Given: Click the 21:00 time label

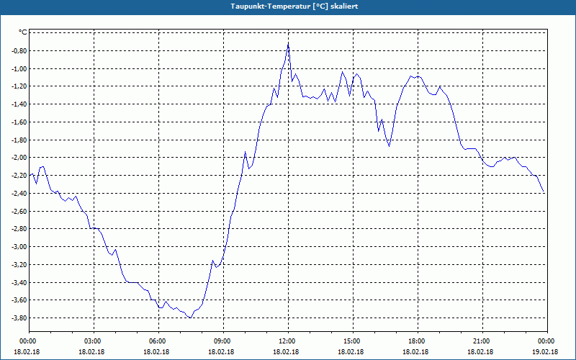Looking at the screenshot, I should pyautogui.click(x=482, y=341).
